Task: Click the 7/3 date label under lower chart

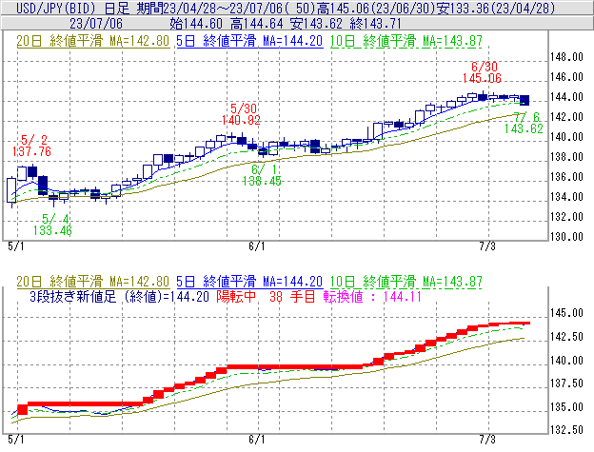Action: [487, 440]
